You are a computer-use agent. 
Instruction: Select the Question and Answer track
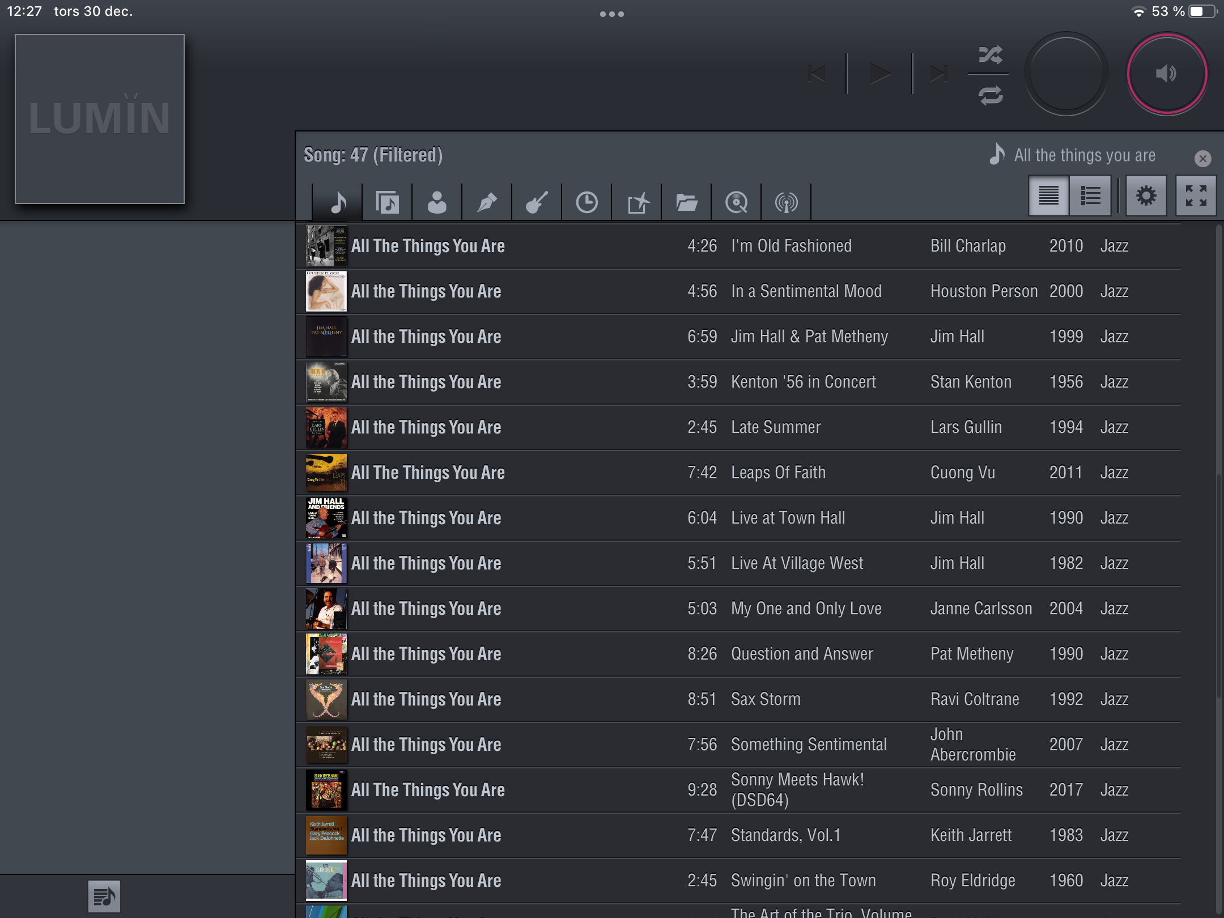(x=738, y=654)
